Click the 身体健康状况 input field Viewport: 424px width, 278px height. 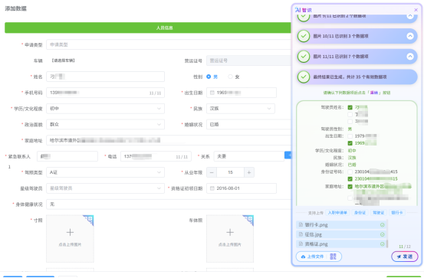pyautogui.click(x=169, y=204)
